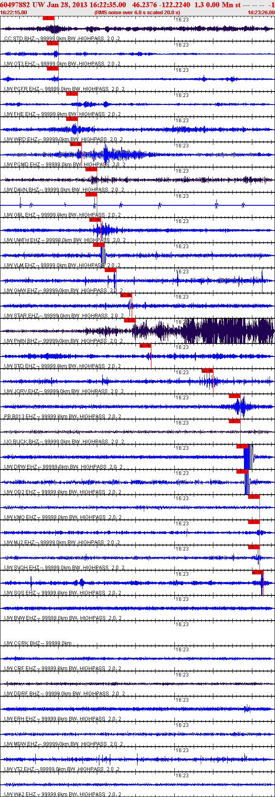The width and height of the screenshot is (275, 797).
Task: Select the pick flag on UW SVOH EHZ trace
Action: click(x=254, y=547)
